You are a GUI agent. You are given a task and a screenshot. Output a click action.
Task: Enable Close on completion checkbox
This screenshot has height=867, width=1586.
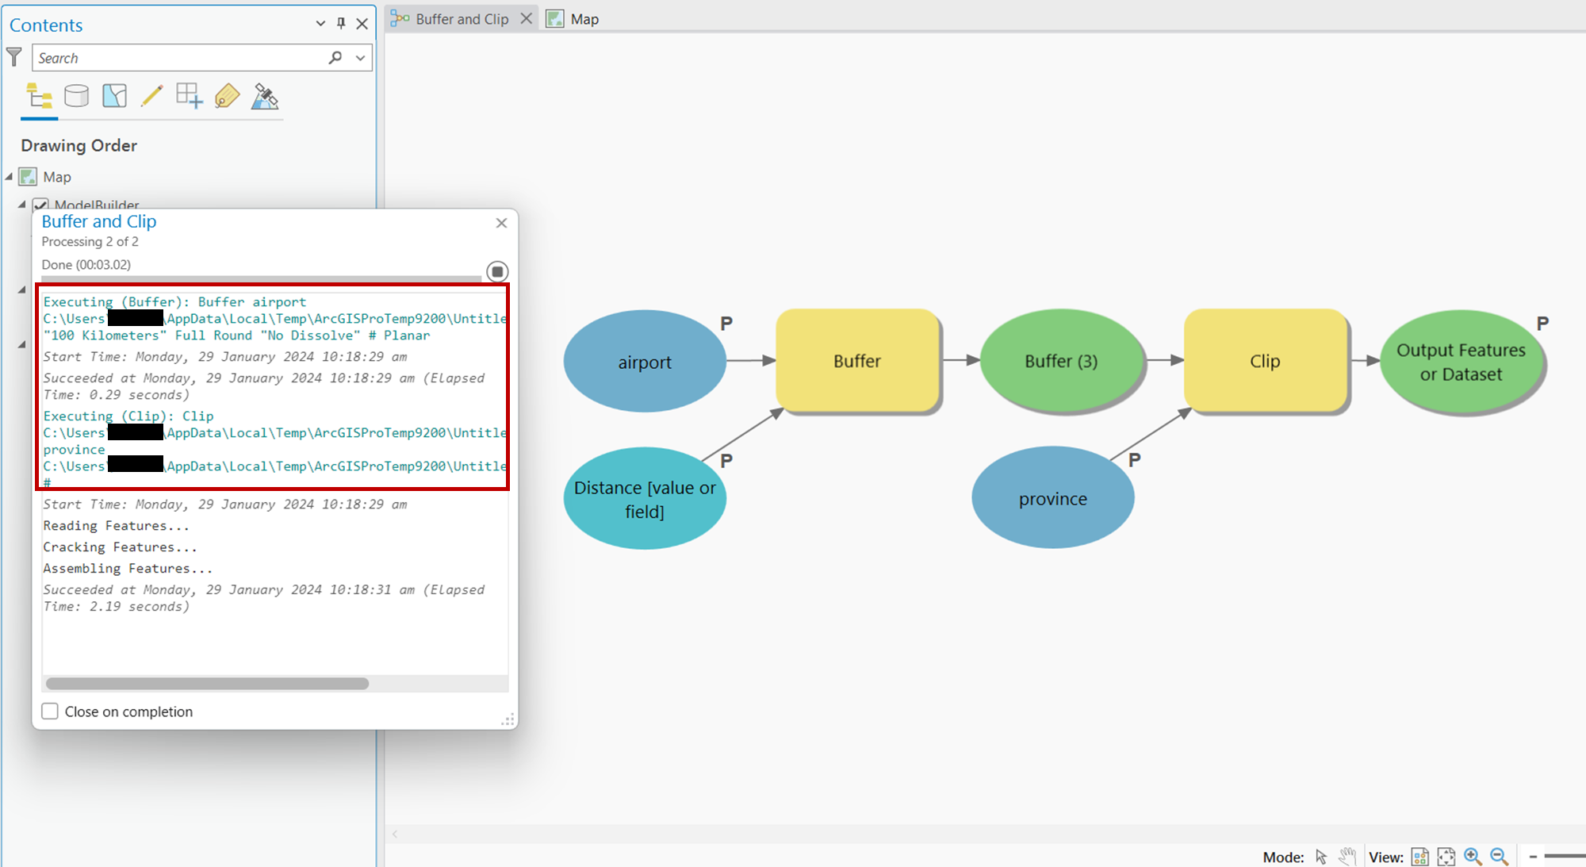pyautogui.click(x=50, y=712)
